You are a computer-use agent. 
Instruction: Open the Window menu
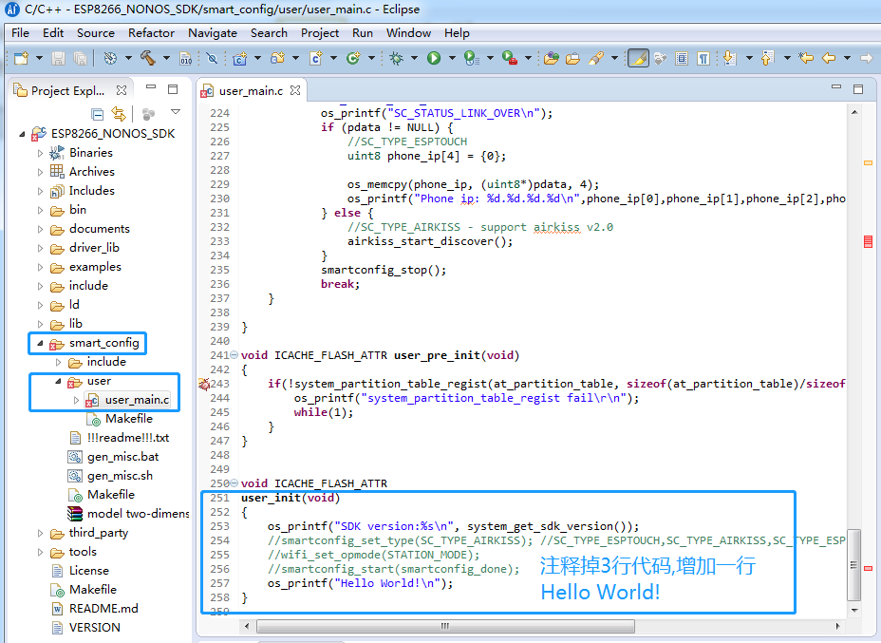(x=408, y=33)
